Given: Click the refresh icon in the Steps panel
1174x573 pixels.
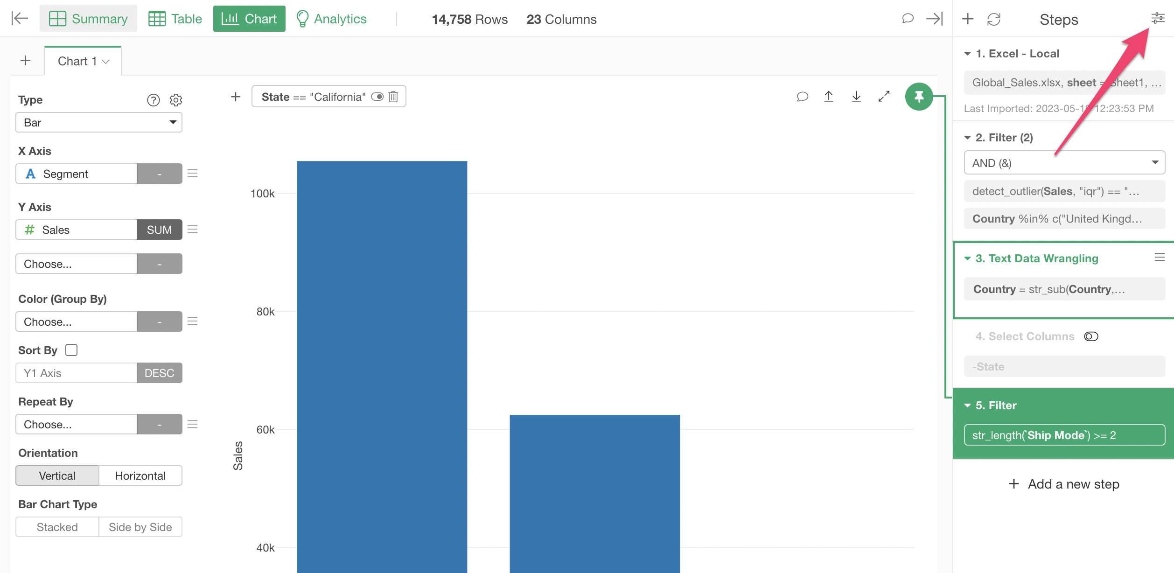Looking at the screenshot, I should point(993,19).
